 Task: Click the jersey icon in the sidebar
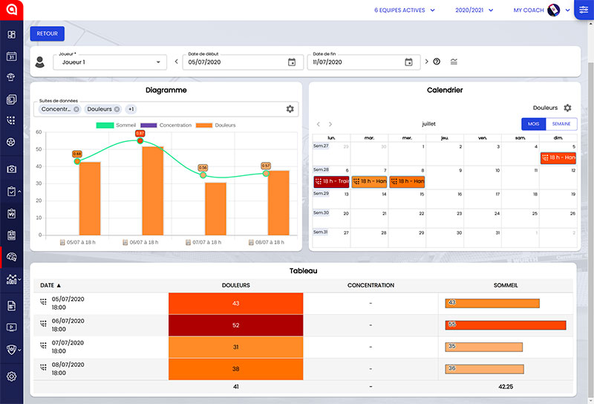point(11,77)
